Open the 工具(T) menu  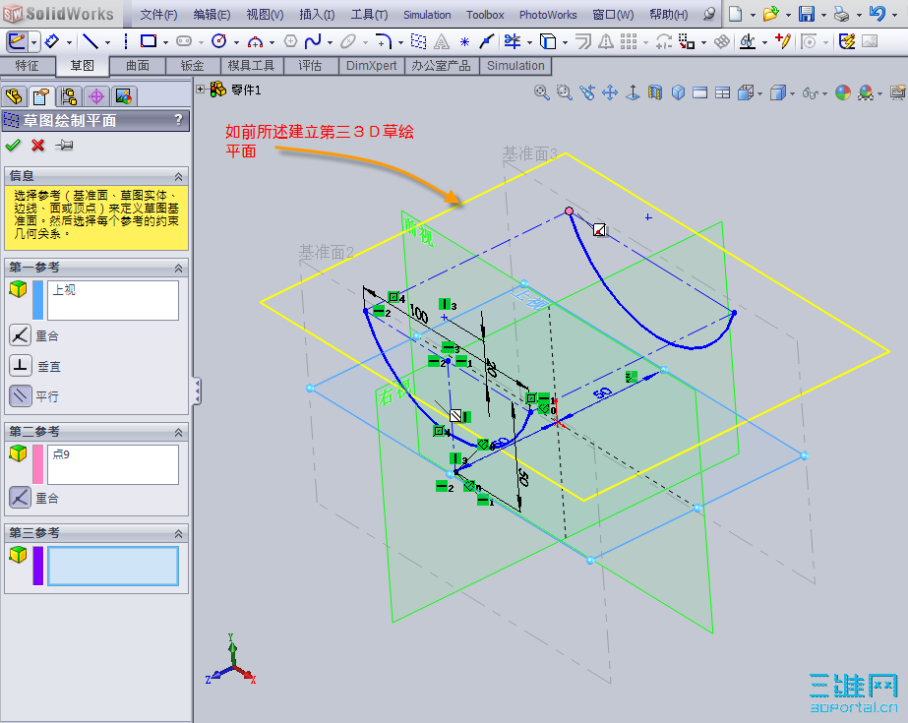[370, 15]
